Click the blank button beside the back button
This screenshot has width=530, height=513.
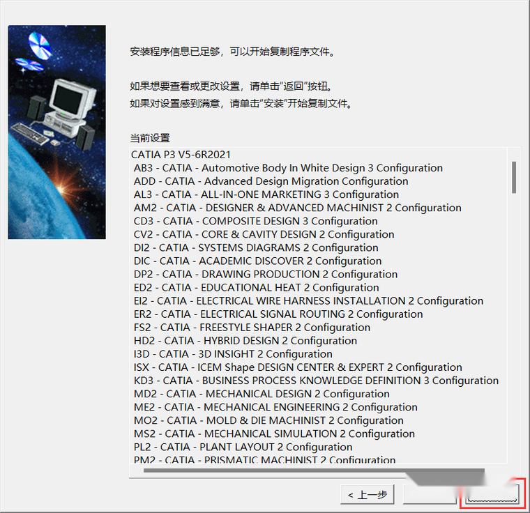430,495
